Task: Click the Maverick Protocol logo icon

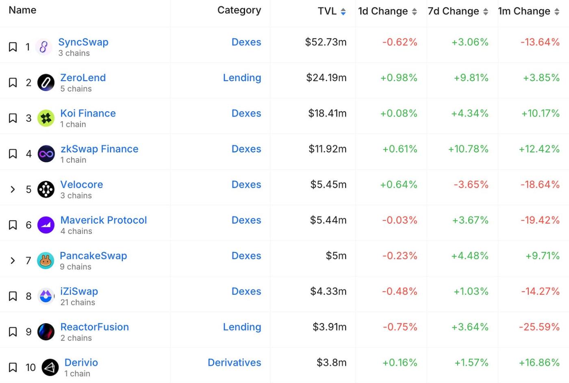Action: coord(46,225)
